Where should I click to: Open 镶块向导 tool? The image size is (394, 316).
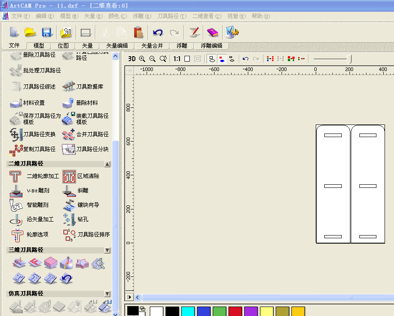point(81,205)
